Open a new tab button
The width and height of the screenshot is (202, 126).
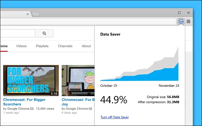pos(36,14)
